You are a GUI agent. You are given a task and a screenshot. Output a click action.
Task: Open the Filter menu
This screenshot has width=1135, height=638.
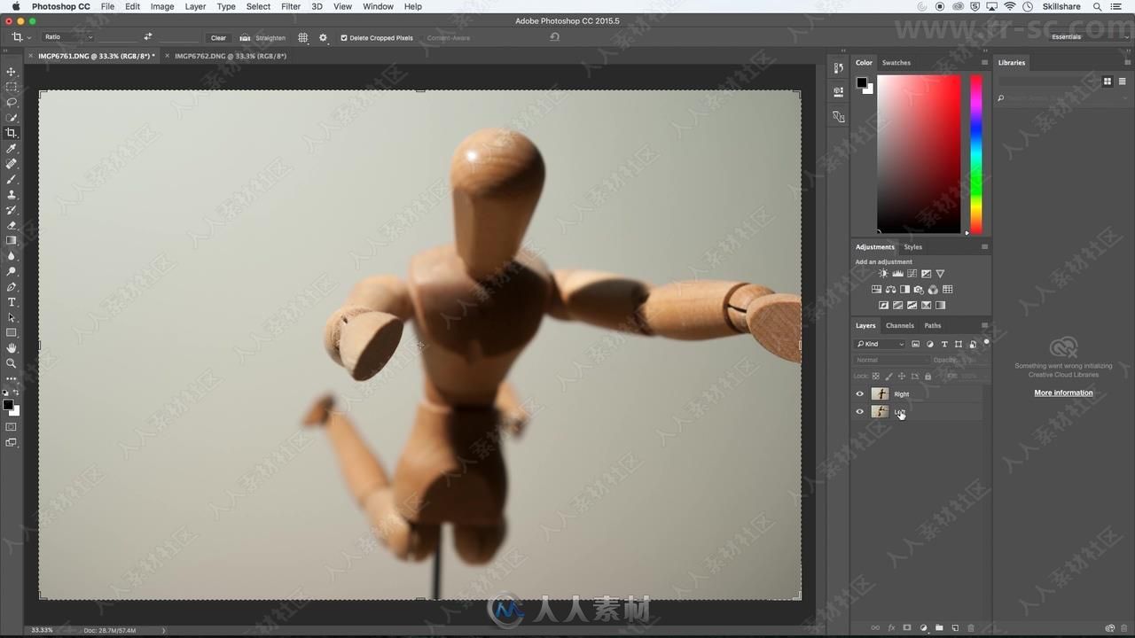click(291, 6)
